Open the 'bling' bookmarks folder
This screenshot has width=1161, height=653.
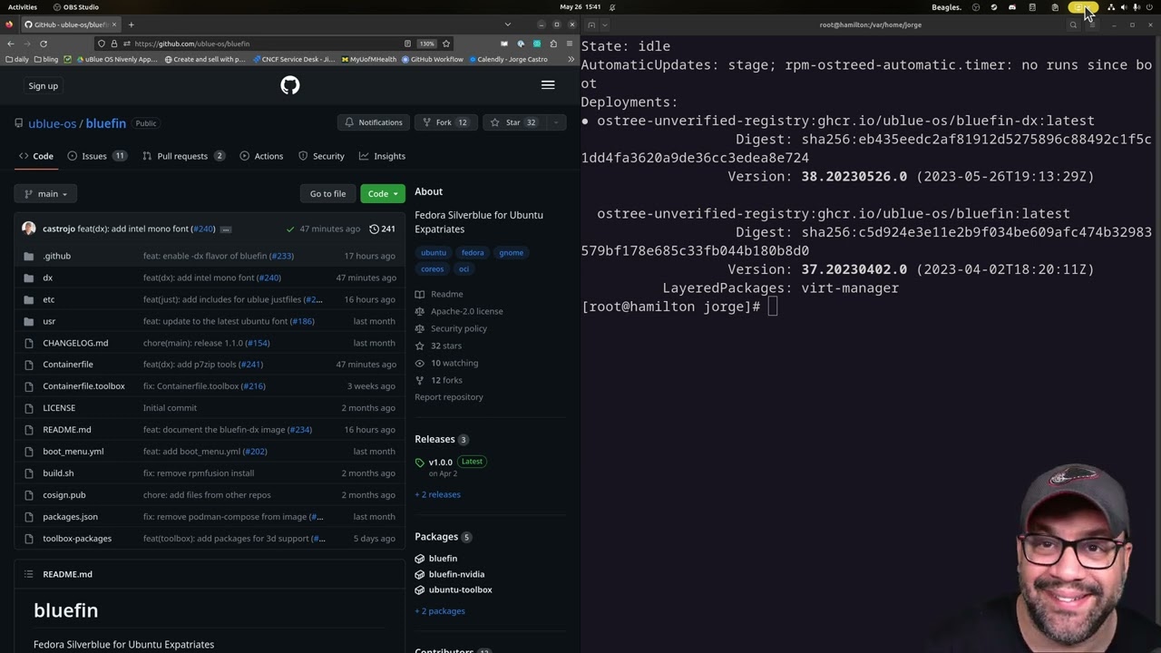(45, 59)
